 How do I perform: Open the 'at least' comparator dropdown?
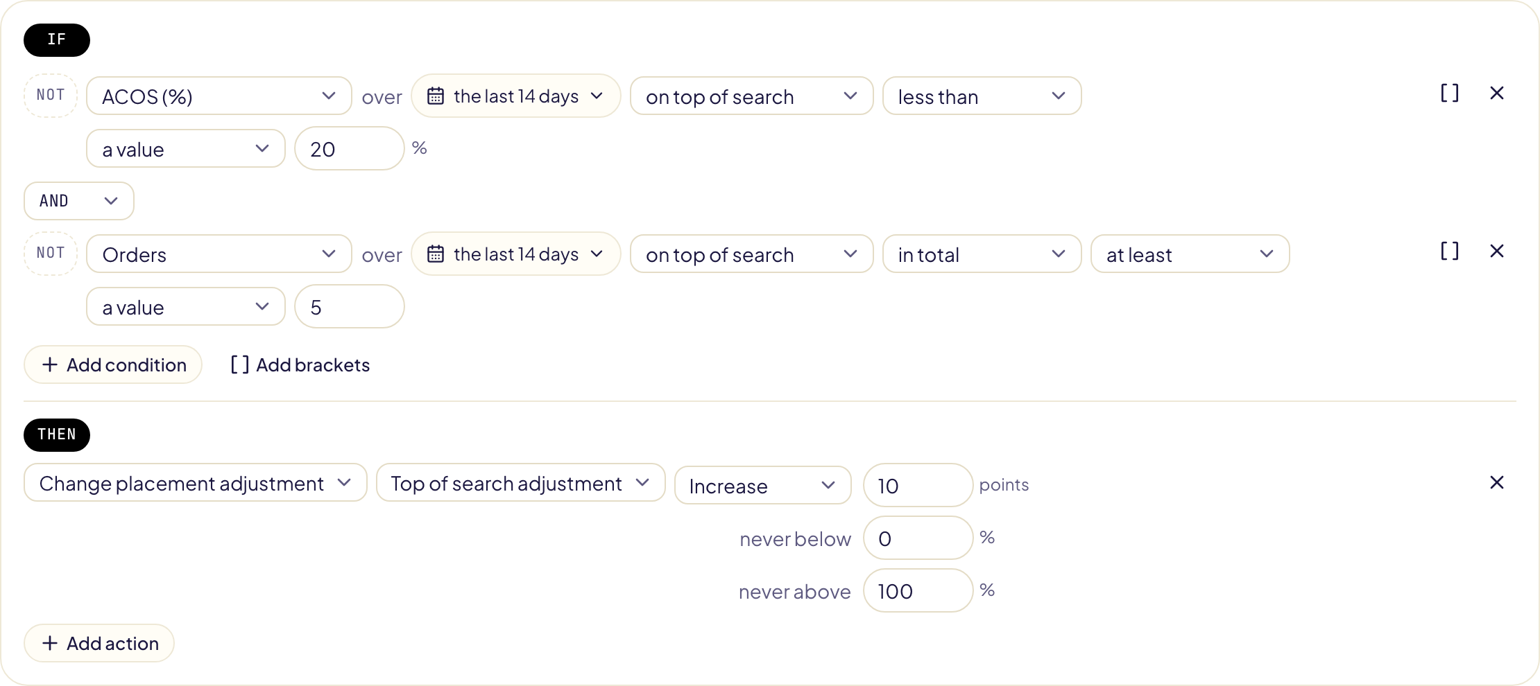pos(1190,254)
